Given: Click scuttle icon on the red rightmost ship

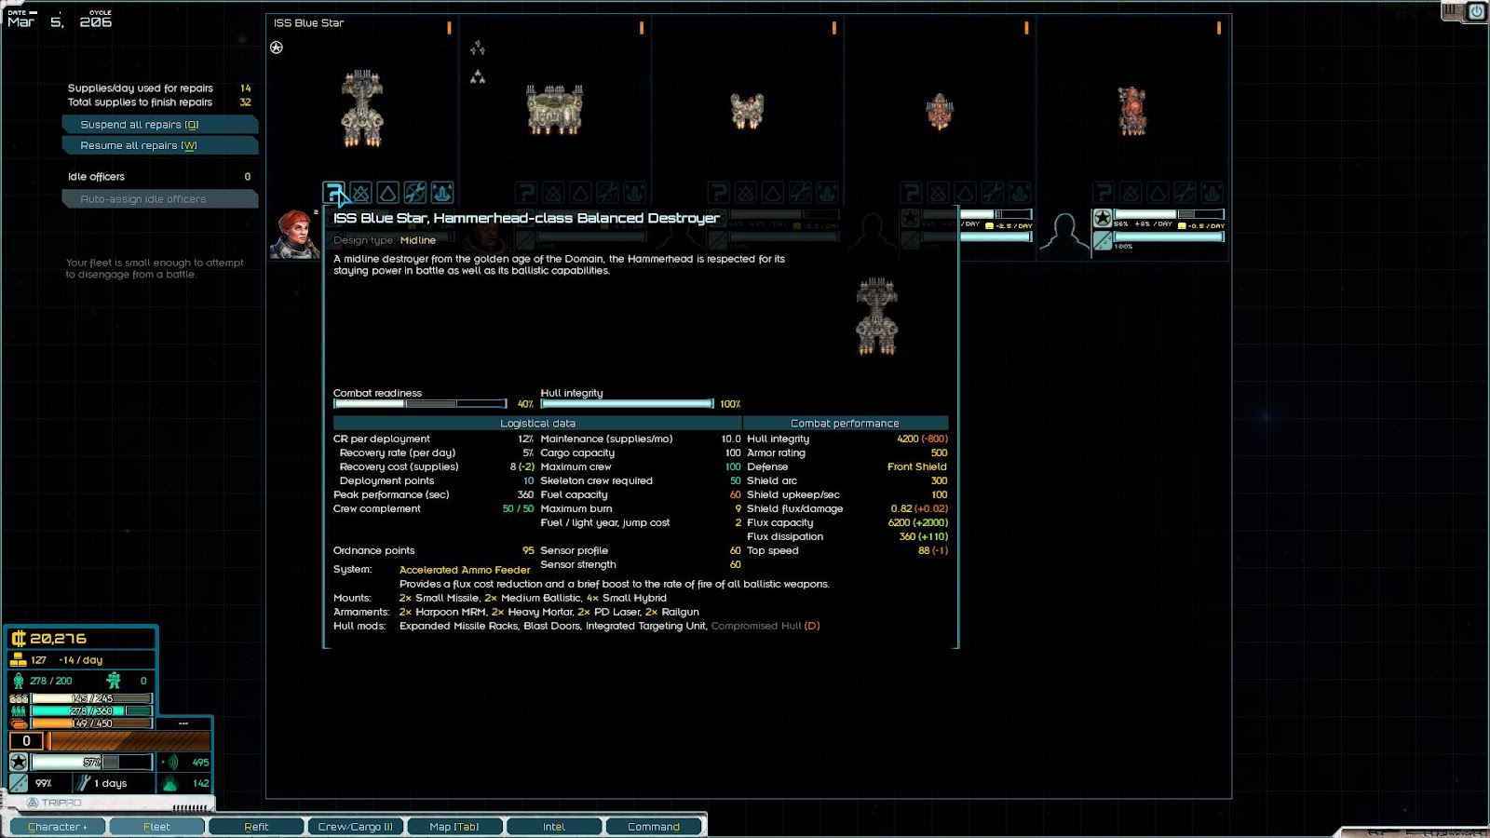Looking at the screenshot, I should [x=1212, y=193].
